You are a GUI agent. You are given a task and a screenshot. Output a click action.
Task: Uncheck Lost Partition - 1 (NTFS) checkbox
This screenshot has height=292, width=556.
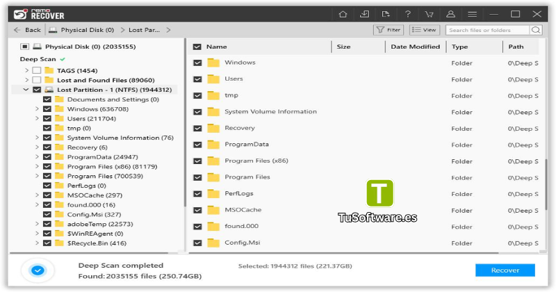(x=37, y=90)
